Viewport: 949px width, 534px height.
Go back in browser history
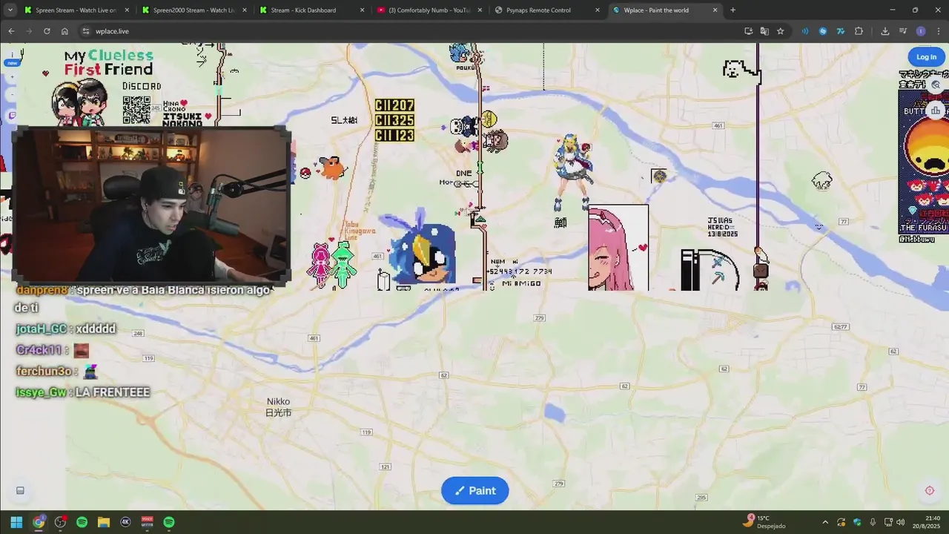tap(11, 31)
